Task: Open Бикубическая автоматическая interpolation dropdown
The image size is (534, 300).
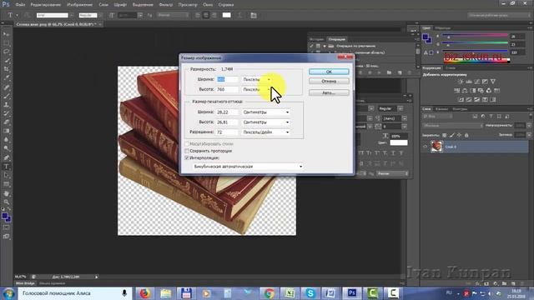Action: [x=248, y=167]
